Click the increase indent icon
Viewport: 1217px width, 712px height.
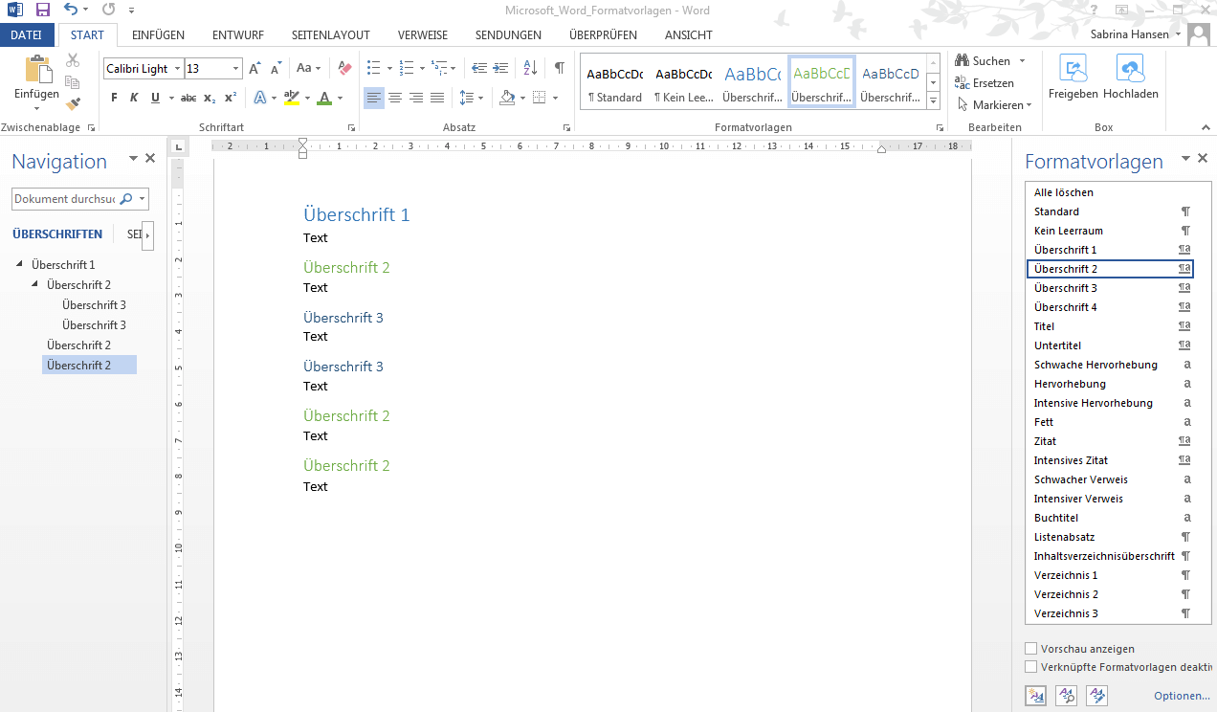click(500, 69)
